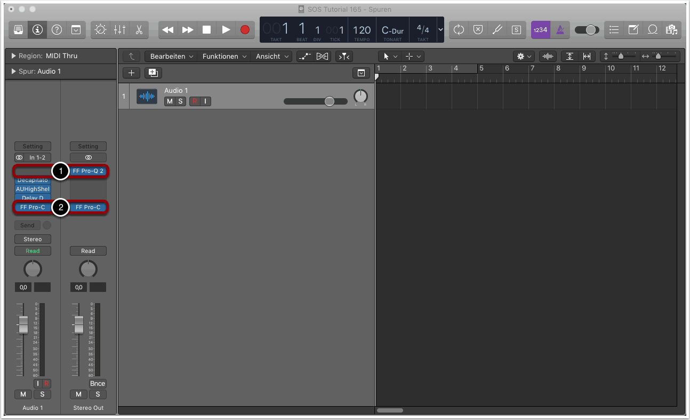This screenshot has height=420, width=690.
Task: Click the Audio 1 track volume slider
Action: point(315,101)
